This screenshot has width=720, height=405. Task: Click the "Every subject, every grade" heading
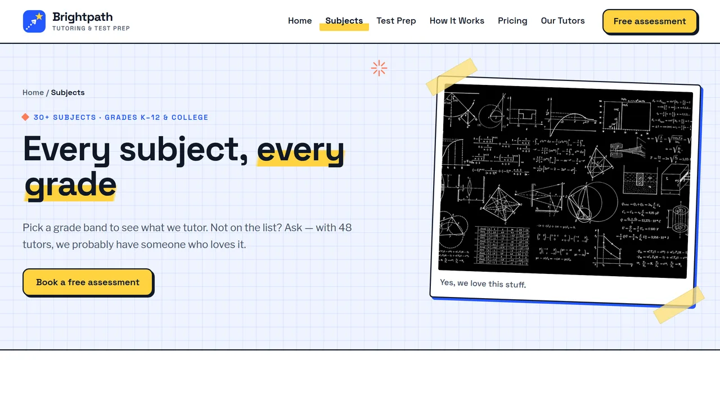coord(184,166)
